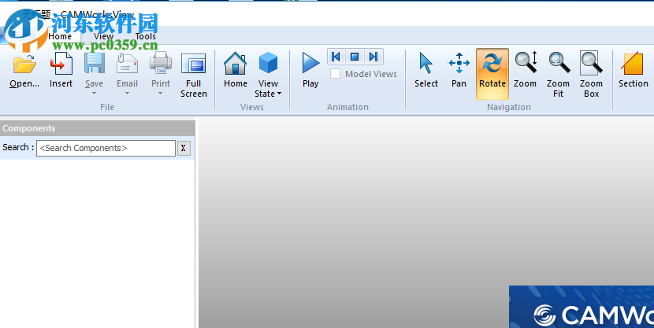Screen dimensions: 654x328
Task: Go to the Home view (house icon)
Action: tap(236, 63)
